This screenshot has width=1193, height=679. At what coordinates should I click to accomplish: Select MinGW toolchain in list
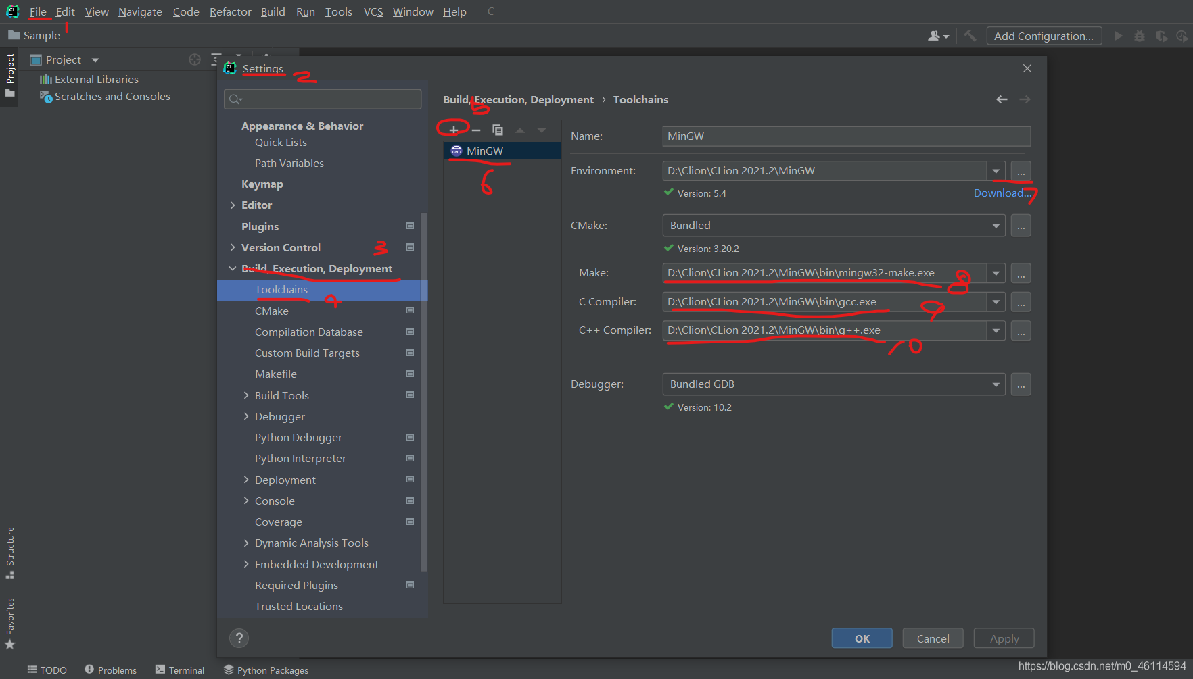pos(502,151)
